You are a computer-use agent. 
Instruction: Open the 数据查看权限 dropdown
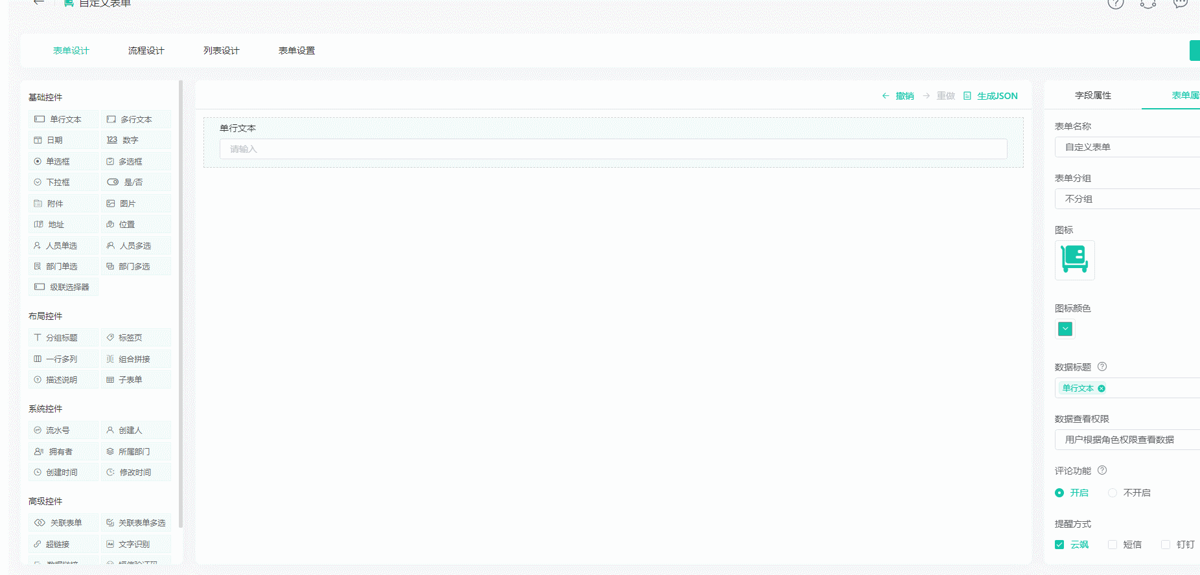[x=1127, y=440]
